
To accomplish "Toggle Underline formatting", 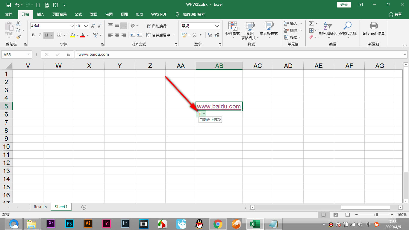I will [46, 35].
